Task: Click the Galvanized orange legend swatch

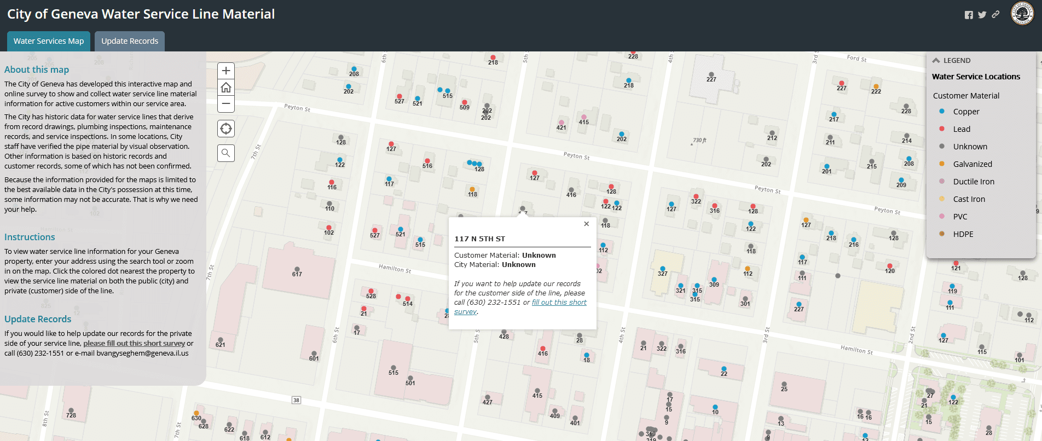Action: pos(942,164)
